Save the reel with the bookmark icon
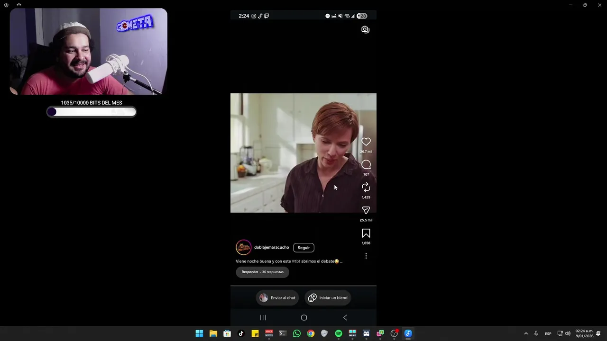The image size is (607, 341). (366, 233)
